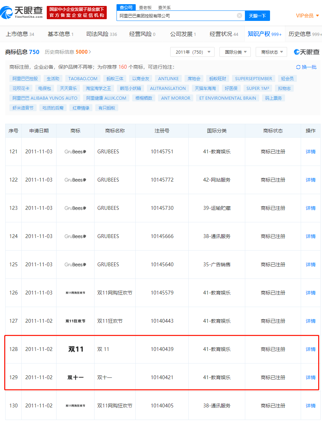The height and width of the screenshot is (421, 322).
Task: Pick the 阿里健康 ALIJK.COM trademark tag
Action: pyautogui.click(x=106, y=98)
